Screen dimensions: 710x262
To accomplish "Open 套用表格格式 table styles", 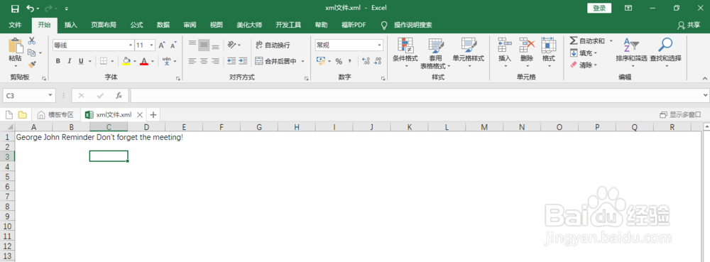I will pos(436,53).
